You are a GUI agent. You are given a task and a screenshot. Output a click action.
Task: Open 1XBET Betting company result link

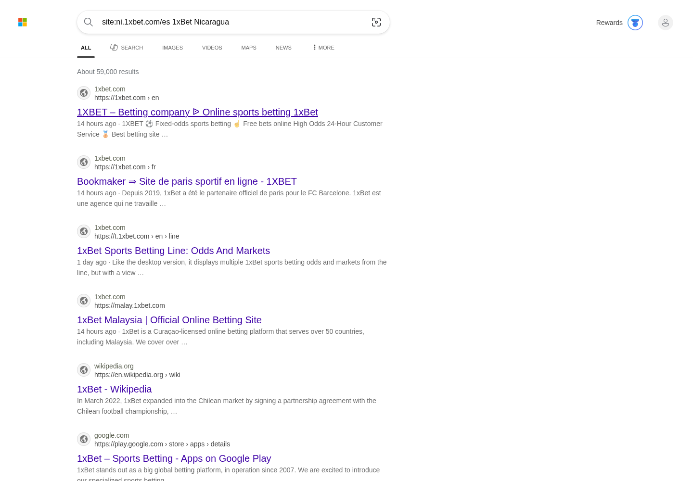(x=197, y=112)
